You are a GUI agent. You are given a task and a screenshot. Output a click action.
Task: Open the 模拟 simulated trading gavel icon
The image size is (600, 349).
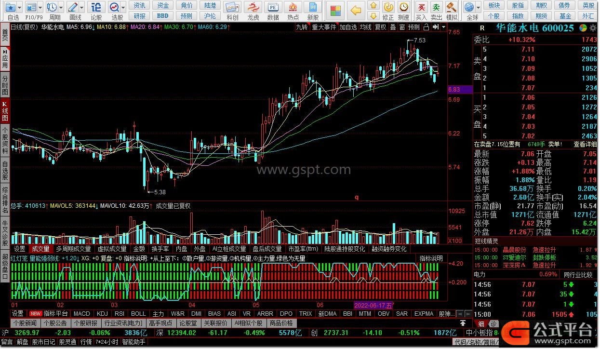[451, 7]
